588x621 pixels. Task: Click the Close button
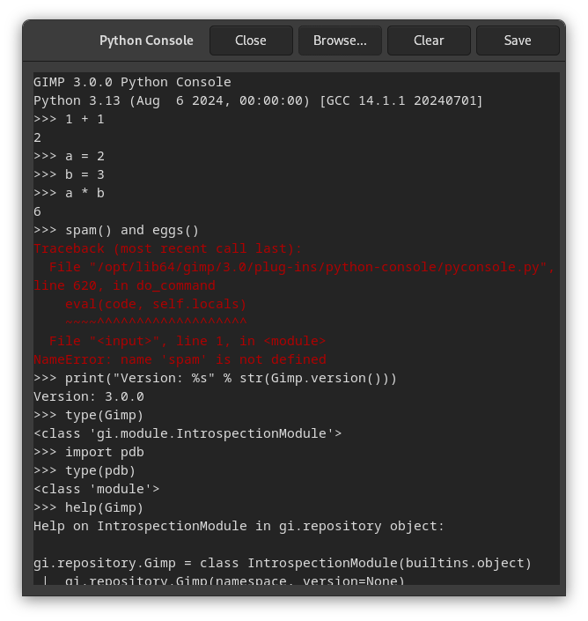pos(251,41)
